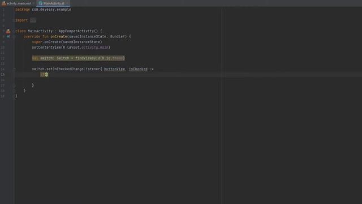Screen dimensions: 362x204
Task: Click the 'import' keyword
Action: (21, 20)
